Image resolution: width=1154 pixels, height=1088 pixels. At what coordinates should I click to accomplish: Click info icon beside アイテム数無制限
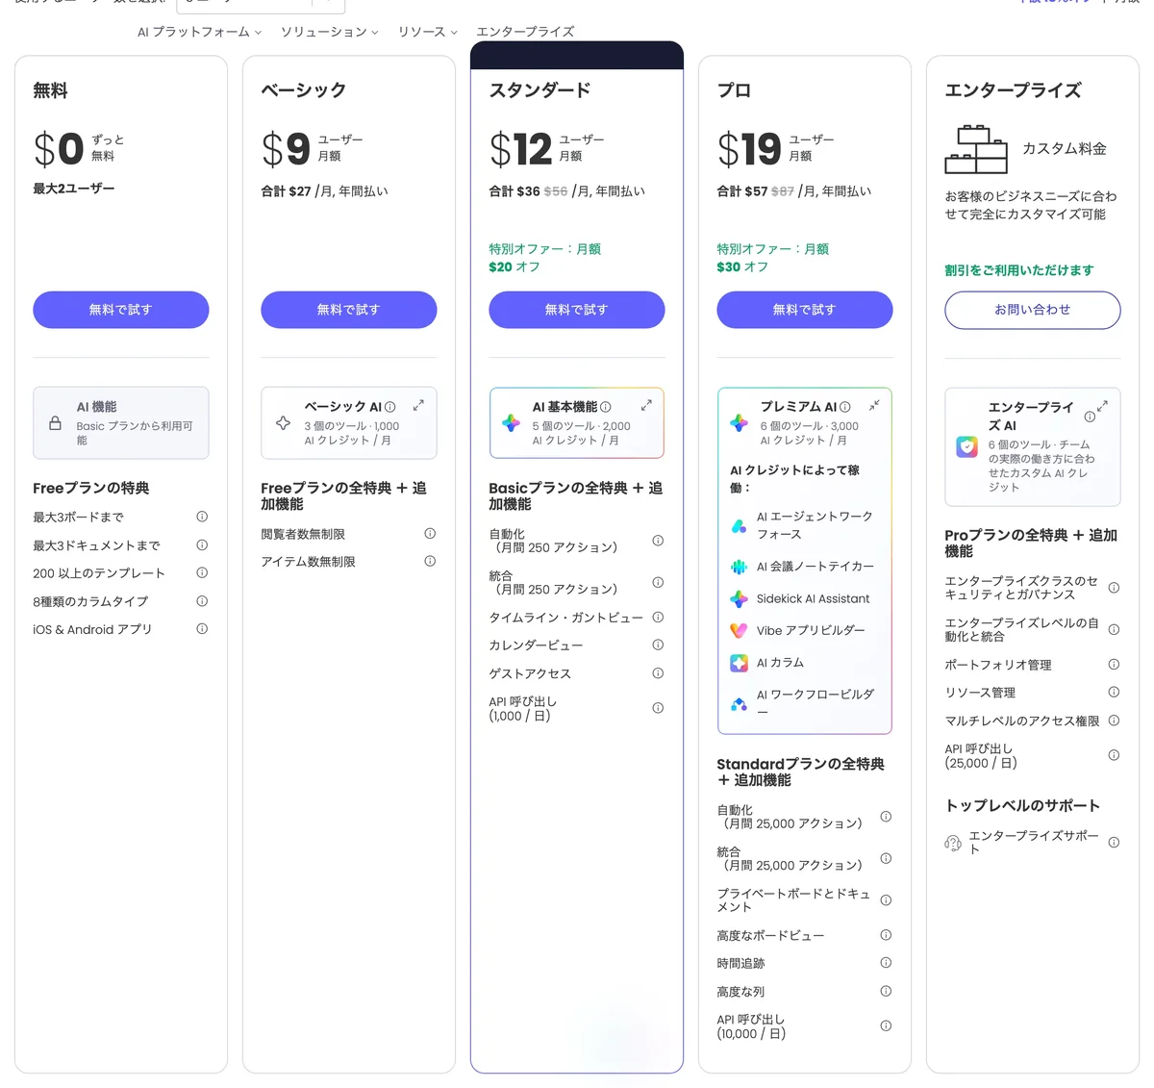[x=430, y=561]
